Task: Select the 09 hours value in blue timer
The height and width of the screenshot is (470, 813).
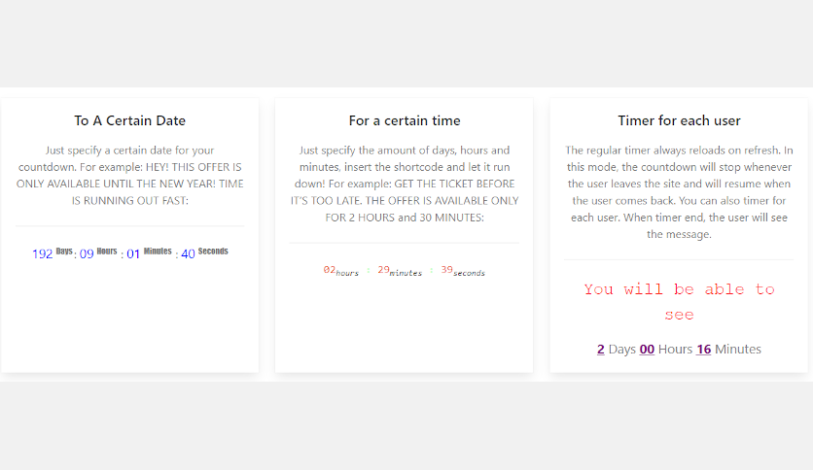Action: point(87,254)
